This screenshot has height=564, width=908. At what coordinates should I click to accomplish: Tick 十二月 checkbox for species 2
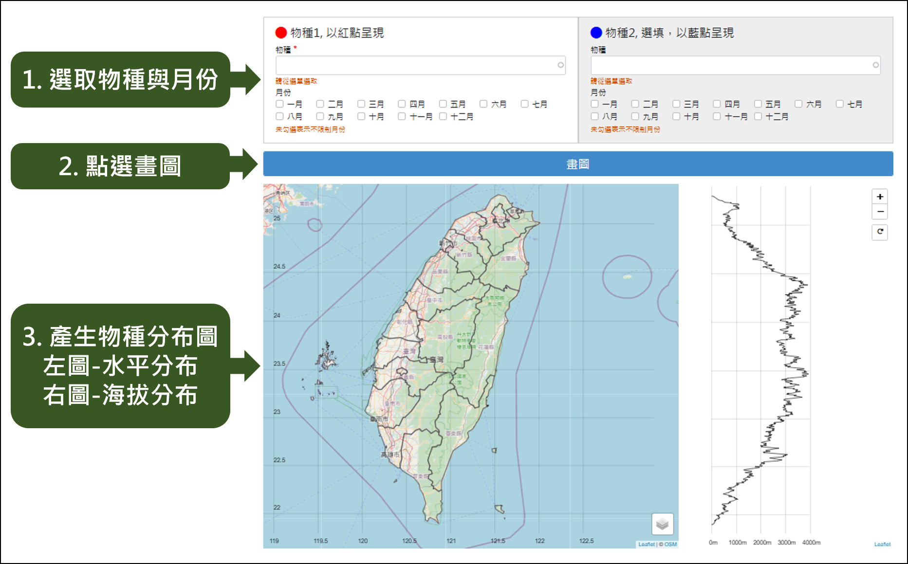click(758, 116)
